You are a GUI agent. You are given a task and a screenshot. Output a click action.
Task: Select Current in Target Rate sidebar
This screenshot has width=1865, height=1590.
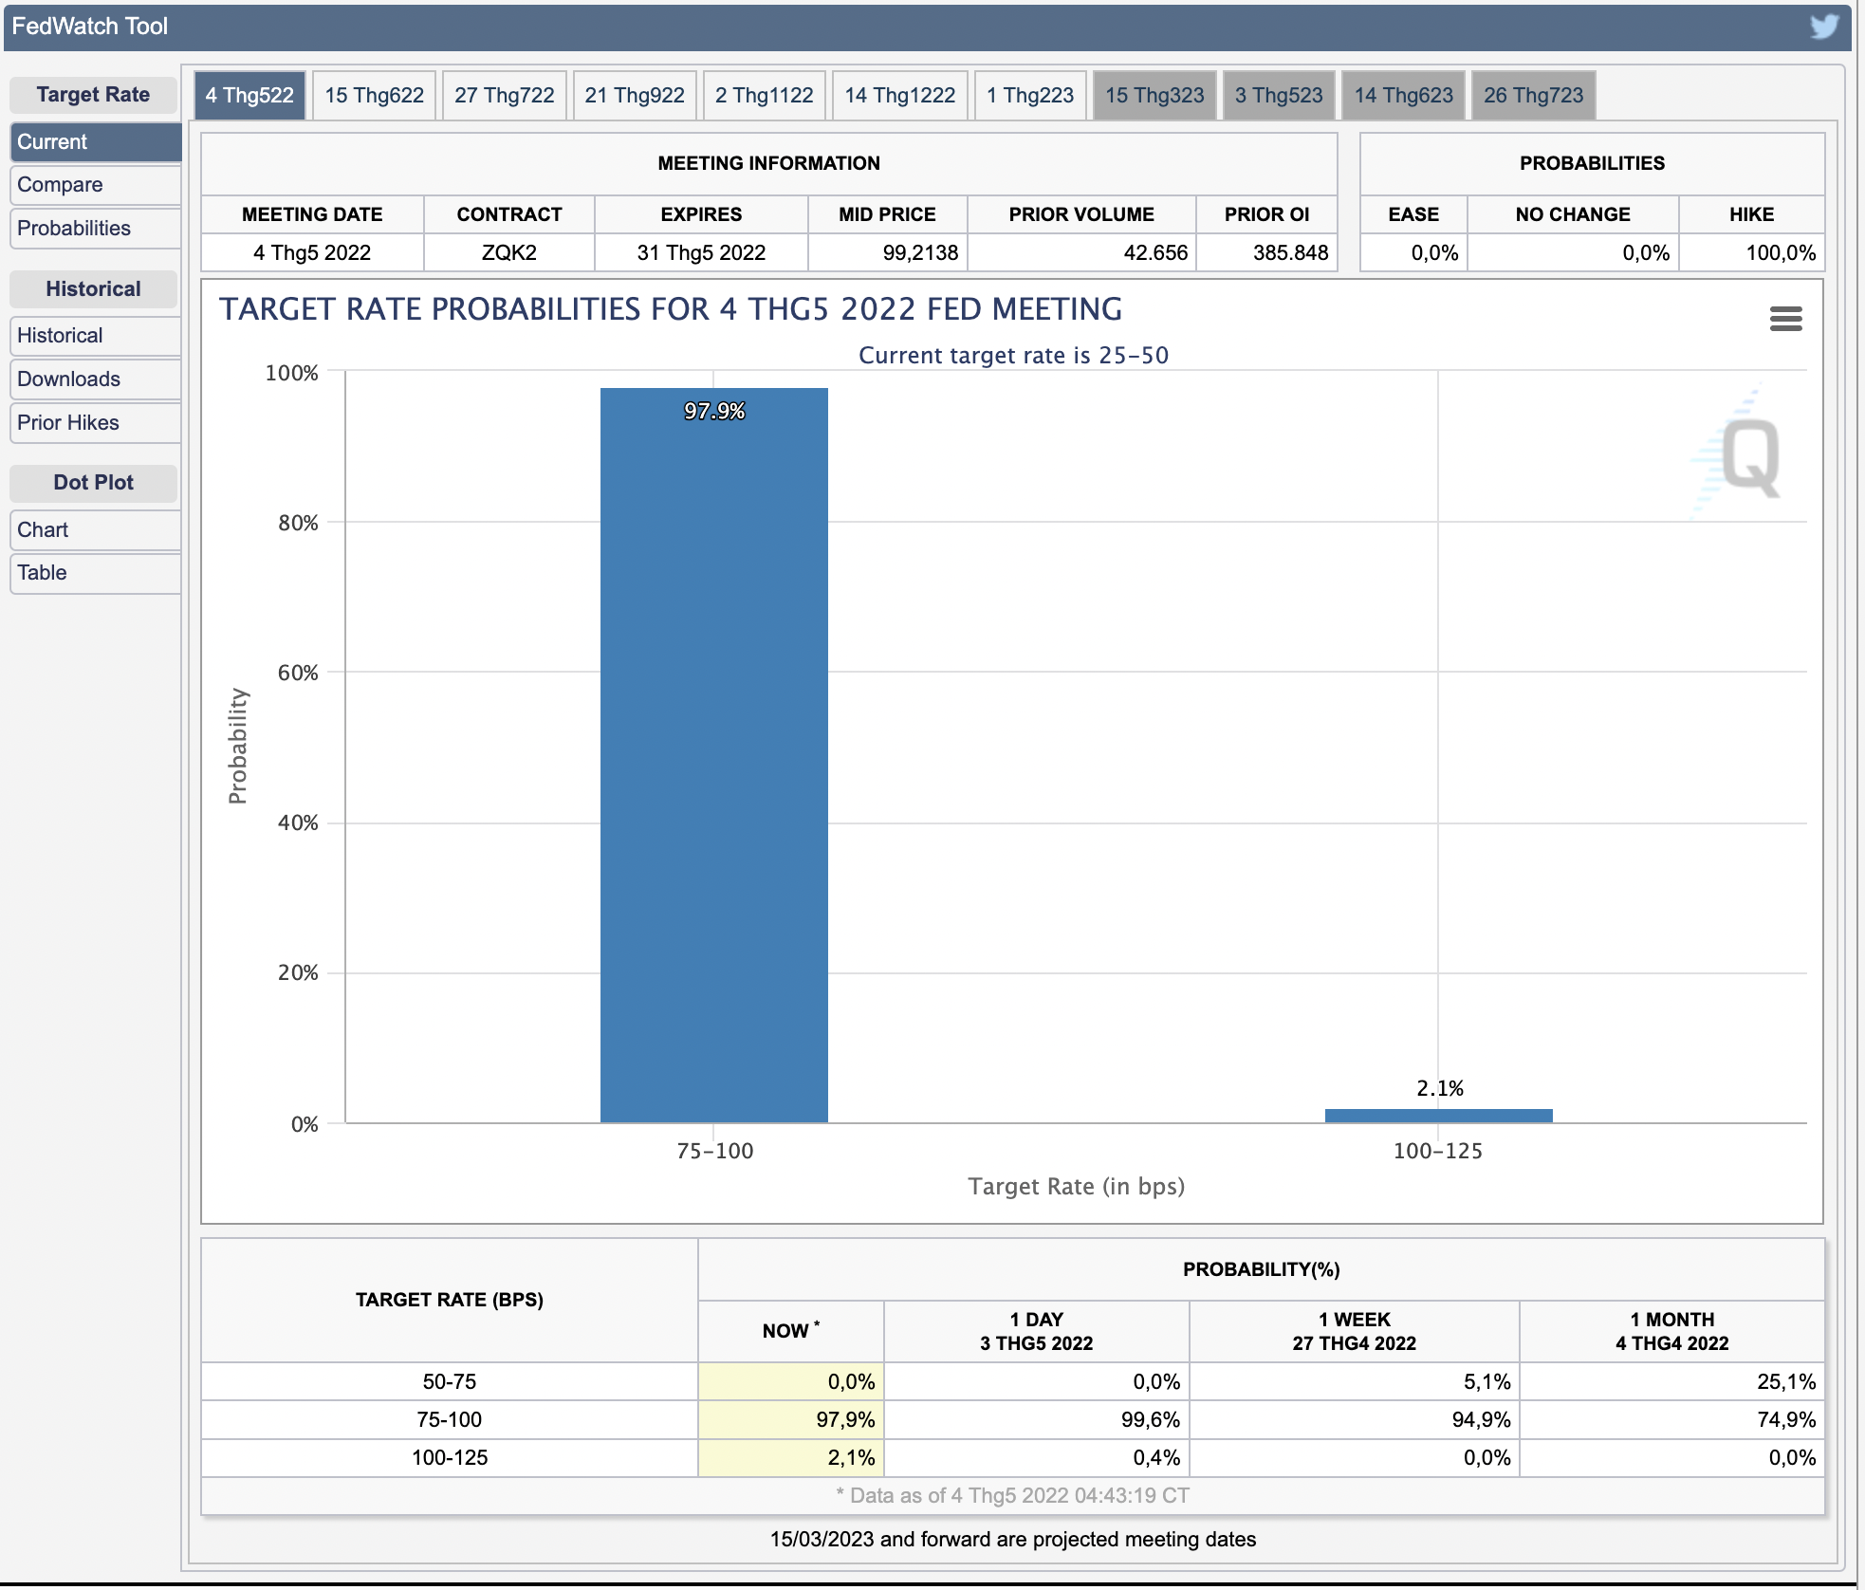pyautogui.click(x=95, y=141)
